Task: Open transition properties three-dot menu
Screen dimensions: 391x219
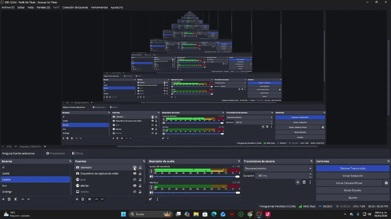Action: pos(310,182)
